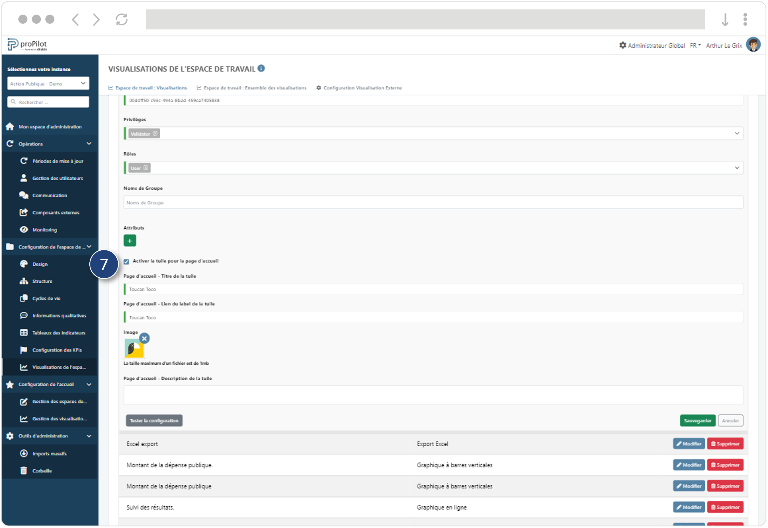Open Design via the palette icon
The width and height of the screenshot is (768, 528).
[24, 264]
